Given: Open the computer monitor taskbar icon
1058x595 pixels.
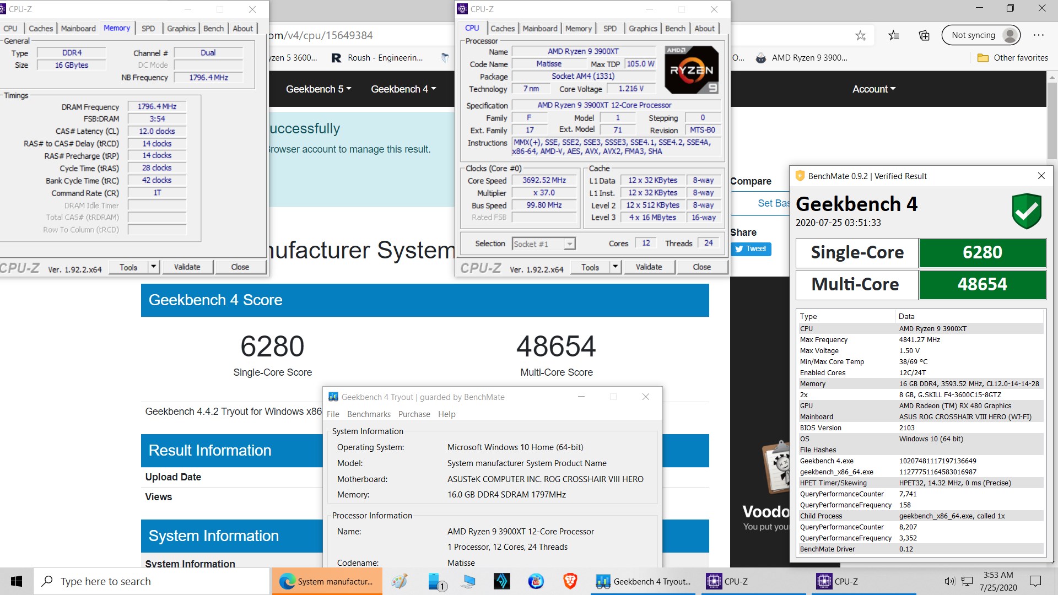Looking at the screenshot, I should coord(468,581).
